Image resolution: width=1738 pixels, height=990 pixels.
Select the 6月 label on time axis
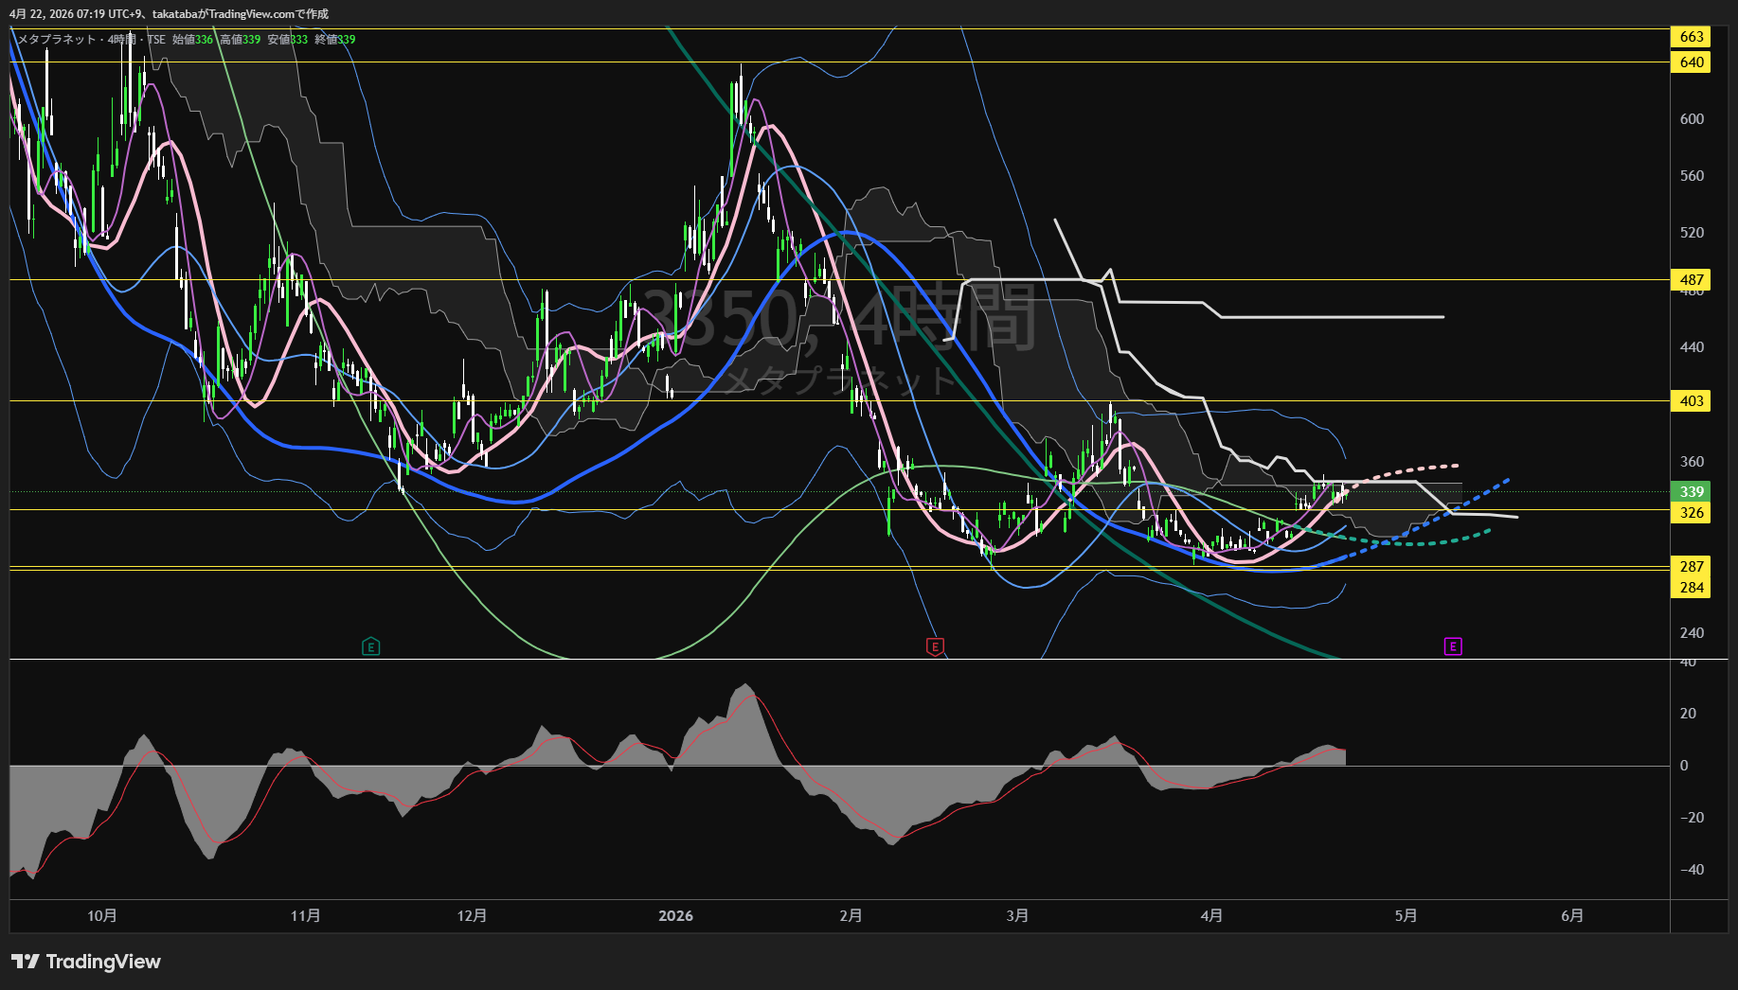(x=1572, y=916)
